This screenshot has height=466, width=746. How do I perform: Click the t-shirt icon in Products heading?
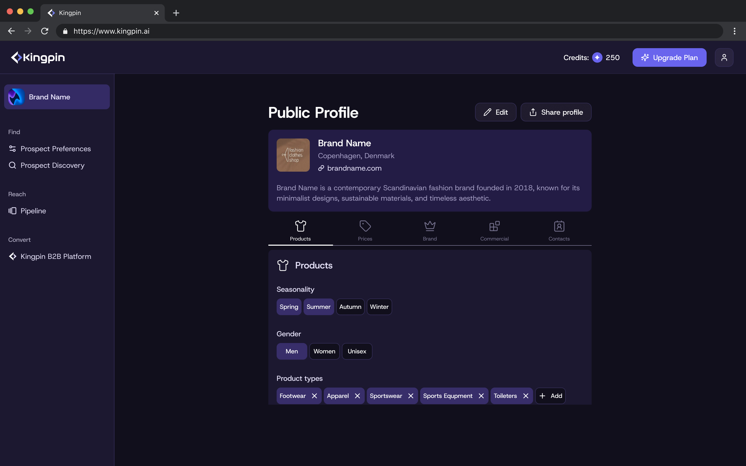(x=283, y=265)
